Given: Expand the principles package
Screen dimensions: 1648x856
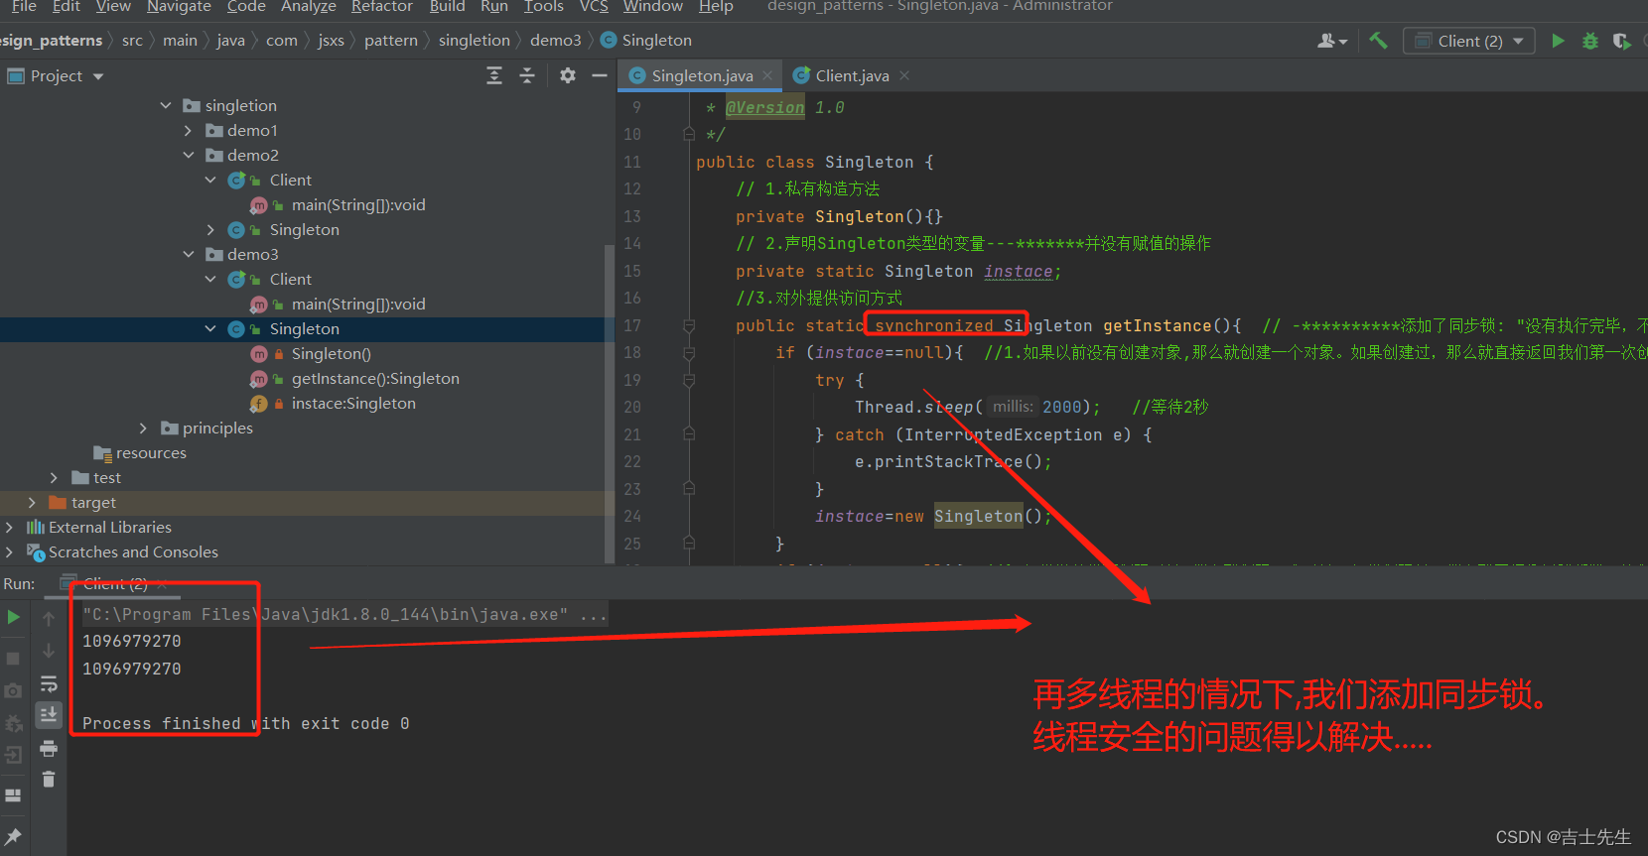Looking at the screenshot, I should point(143,428).
